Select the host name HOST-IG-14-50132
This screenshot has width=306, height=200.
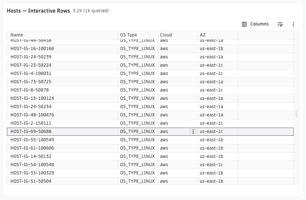(31, 156)
